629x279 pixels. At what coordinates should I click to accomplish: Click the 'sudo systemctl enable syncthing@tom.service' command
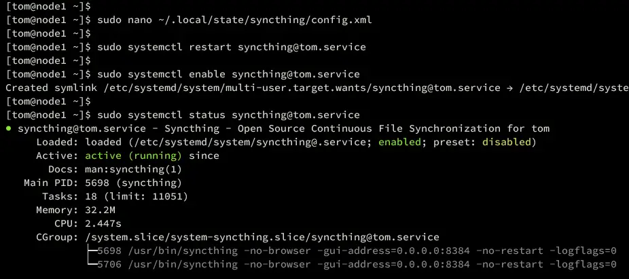coord(229,74)
